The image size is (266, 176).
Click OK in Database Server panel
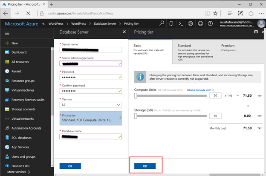(x=70, y=166)
